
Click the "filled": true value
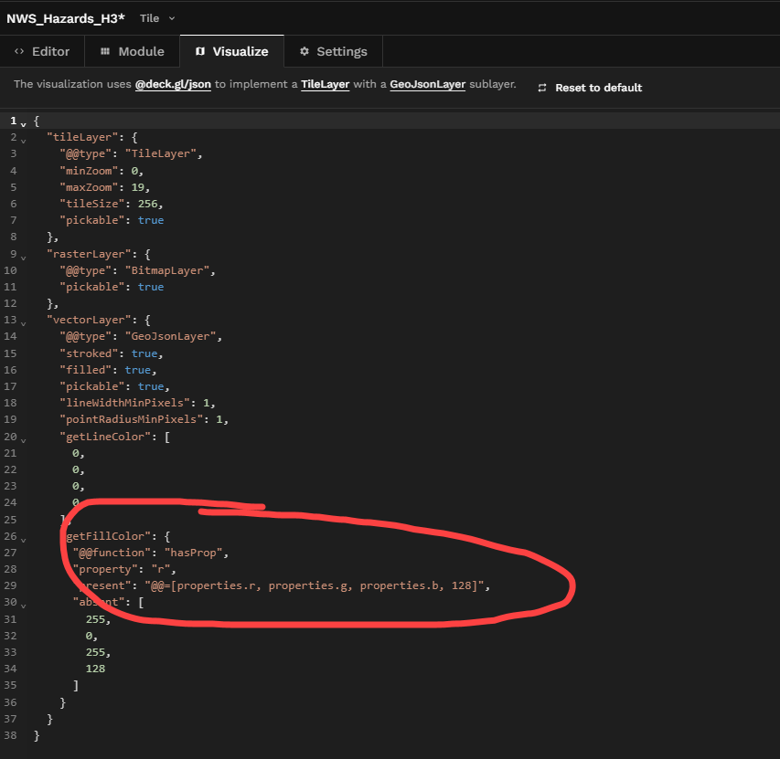(x=138, y=370)
